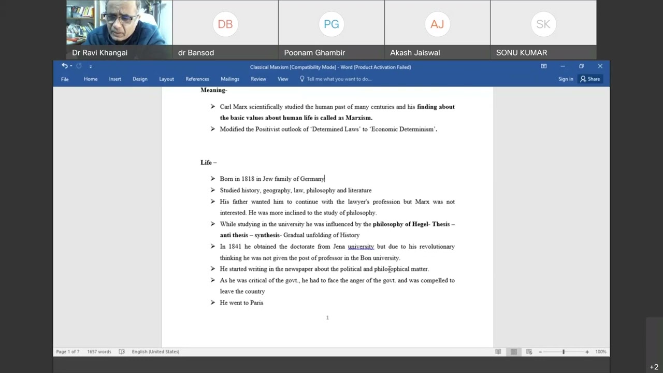Select Akash Jaiswal participant tile
663x373 pixels.
point(437,30)
